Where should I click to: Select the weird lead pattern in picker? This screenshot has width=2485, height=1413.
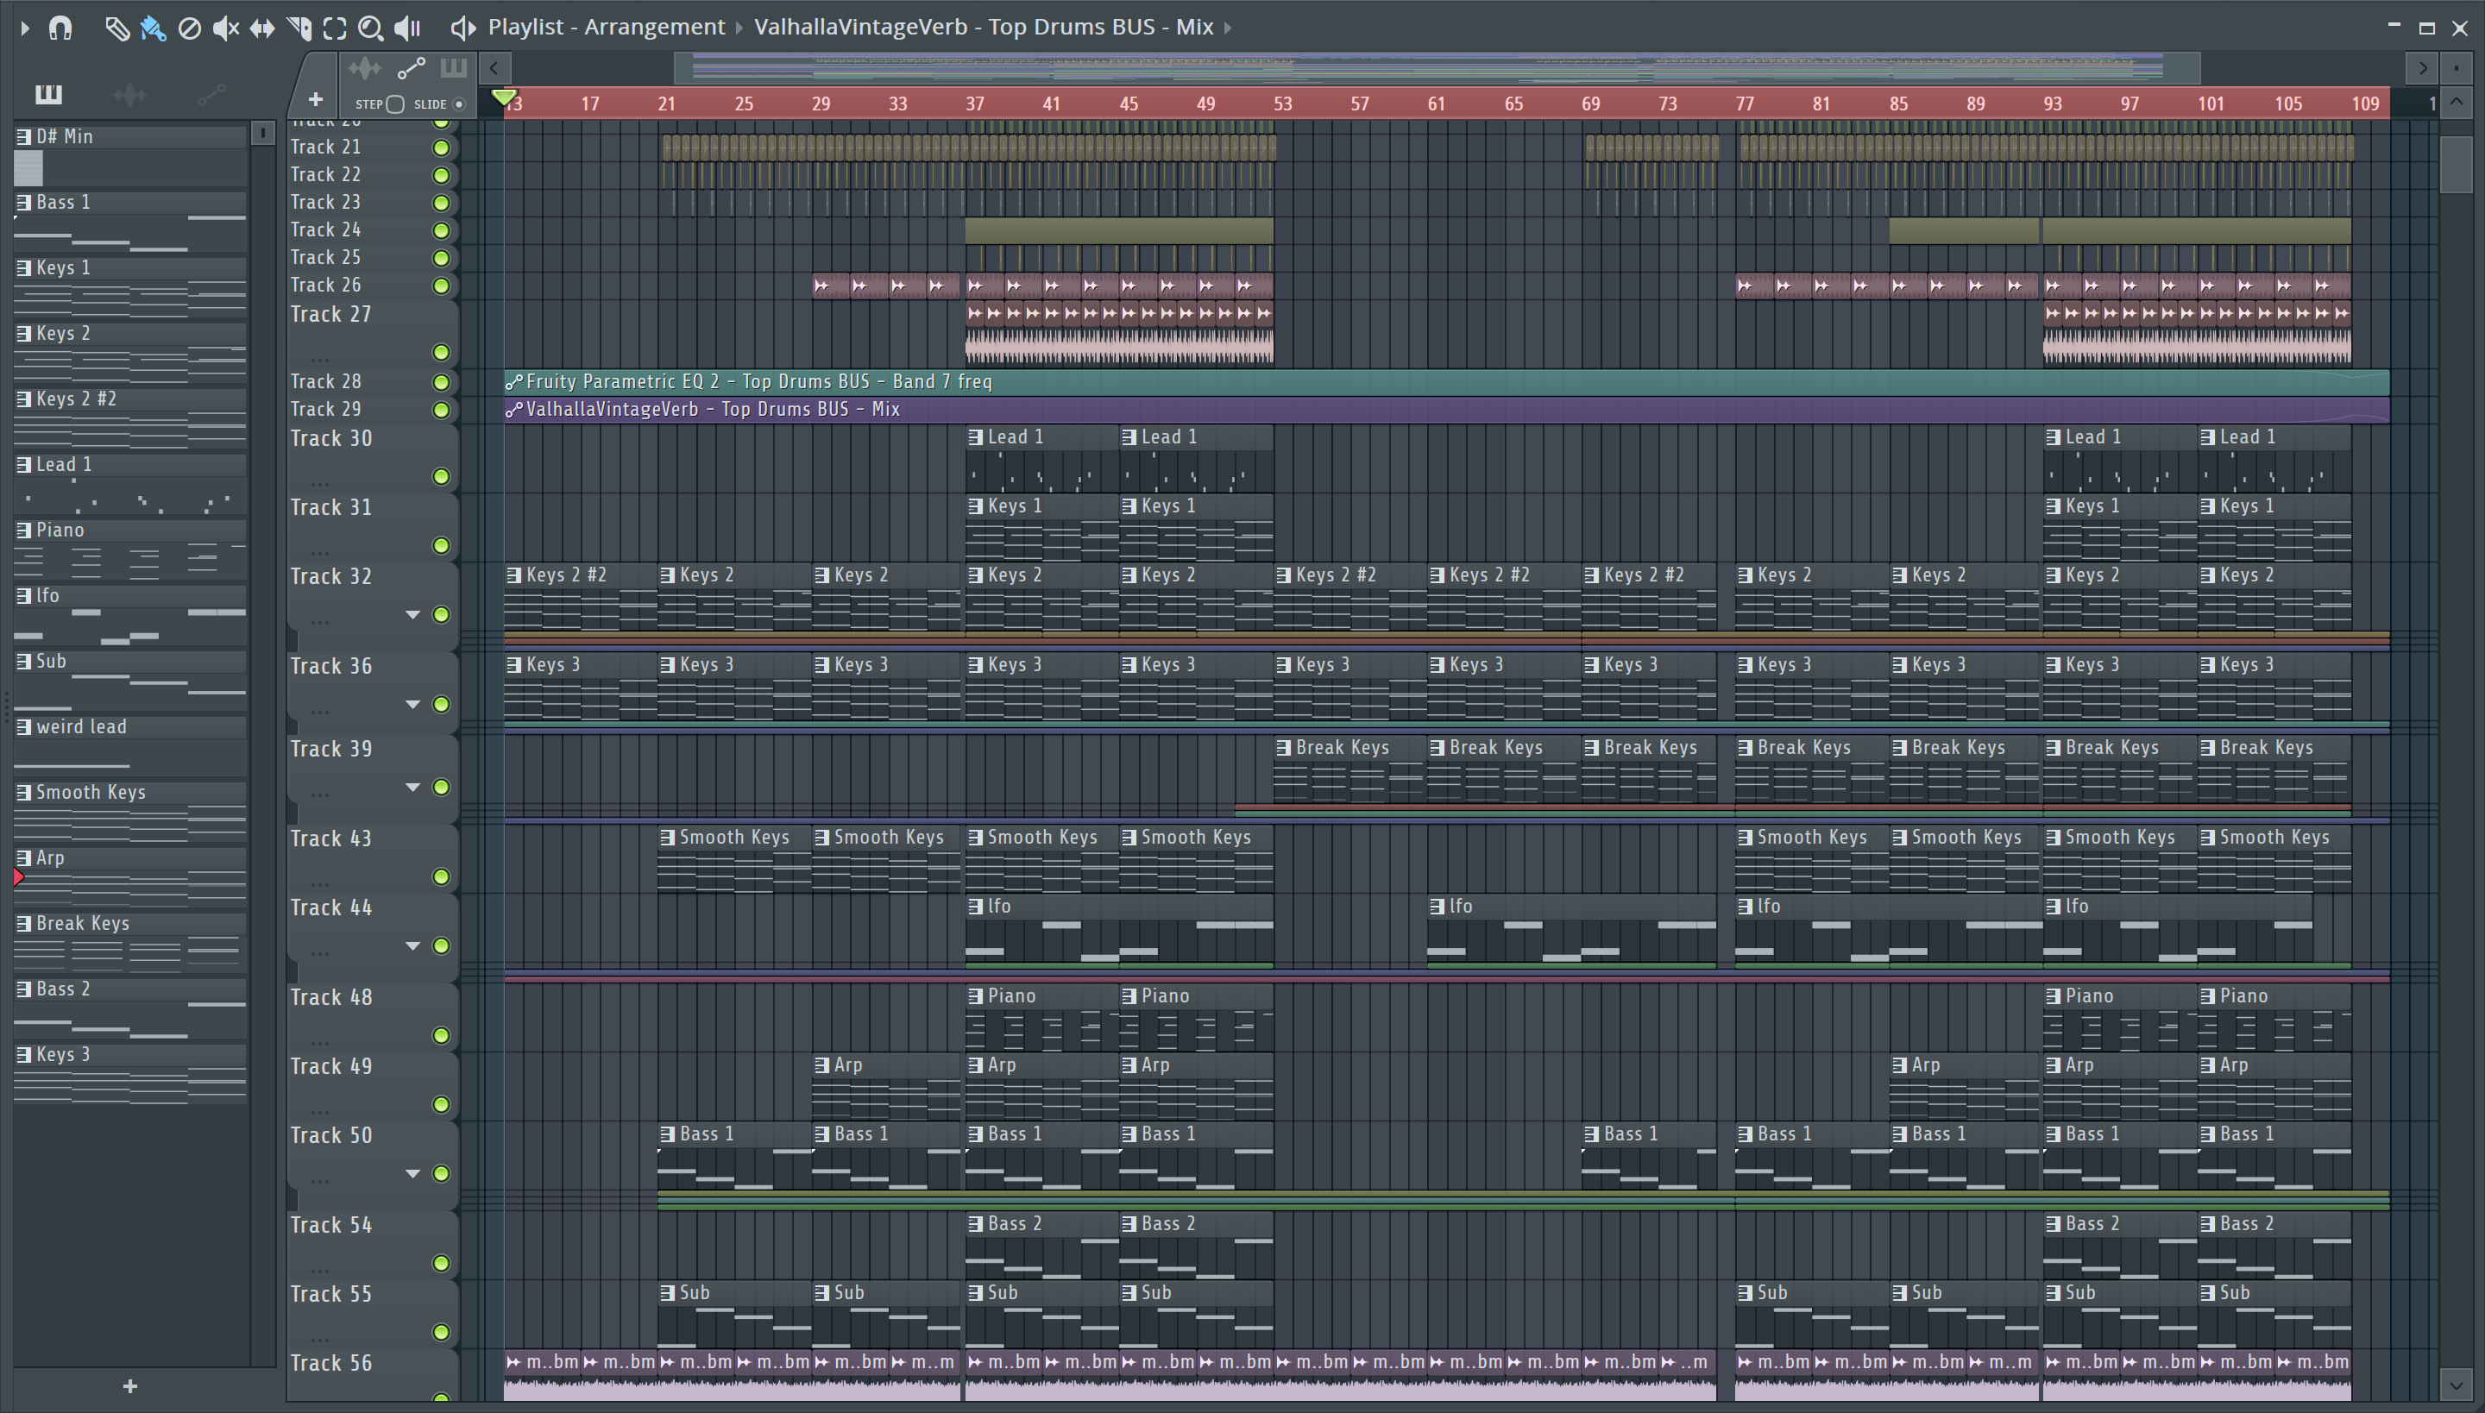coord(130,745)
